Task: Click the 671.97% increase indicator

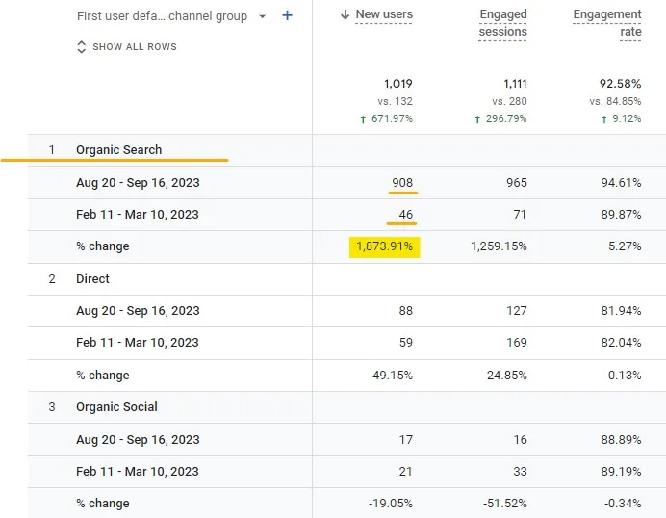Action: tap(386, 119)
